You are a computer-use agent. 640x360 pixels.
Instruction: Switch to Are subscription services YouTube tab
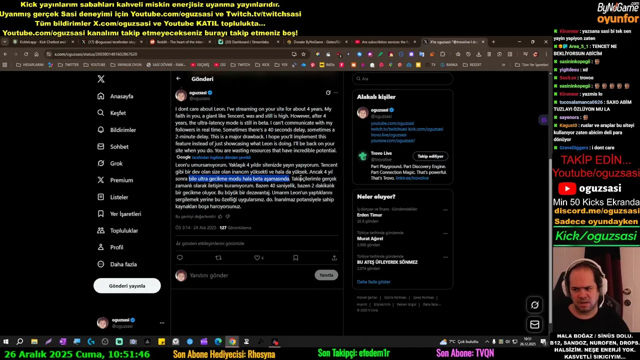pos(386,42)
